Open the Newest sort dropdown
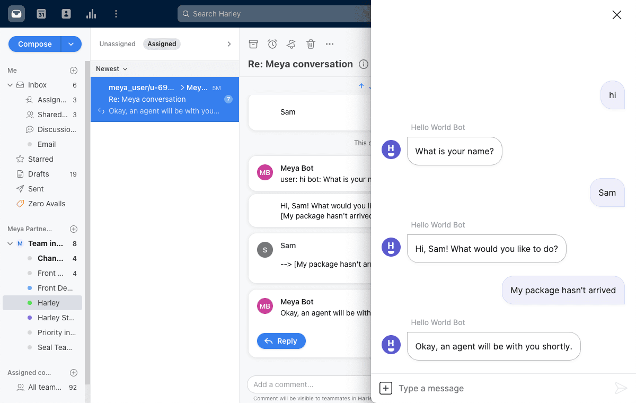This screenshot has width=636, height=403. pos(111,69)
